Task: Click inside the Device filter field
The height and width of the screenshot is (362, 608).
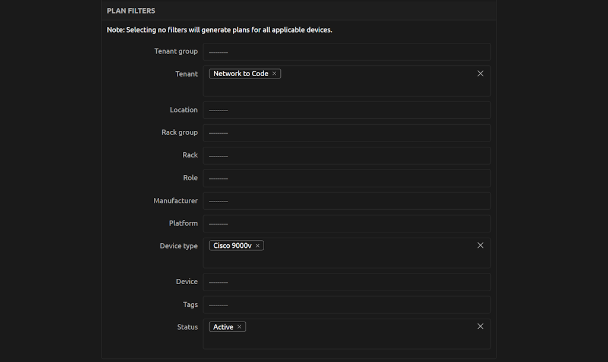Action: tap(347, 282)
